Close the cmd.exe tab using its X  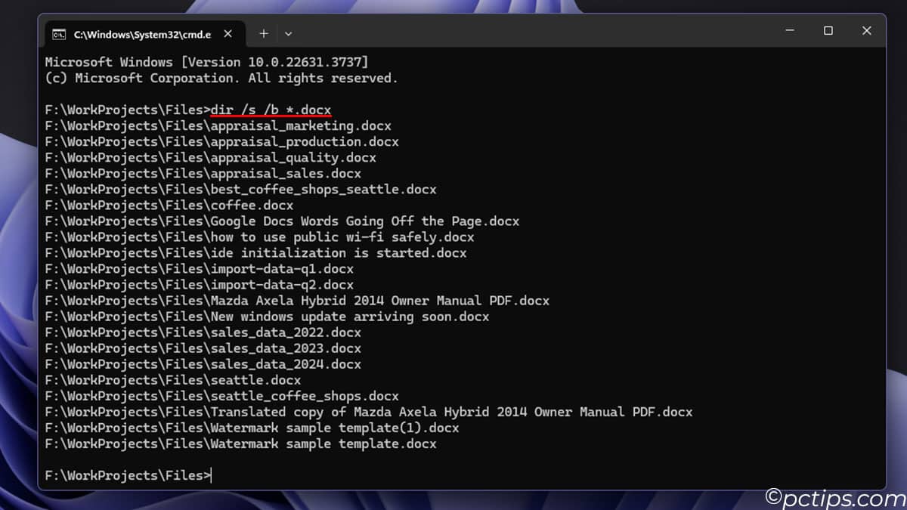[228, 33]
